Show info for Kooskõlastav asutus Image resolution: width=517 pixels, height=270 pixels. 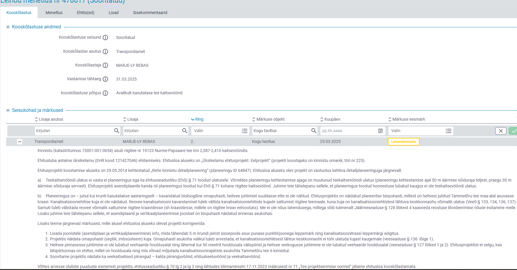[x=105, y=52]
